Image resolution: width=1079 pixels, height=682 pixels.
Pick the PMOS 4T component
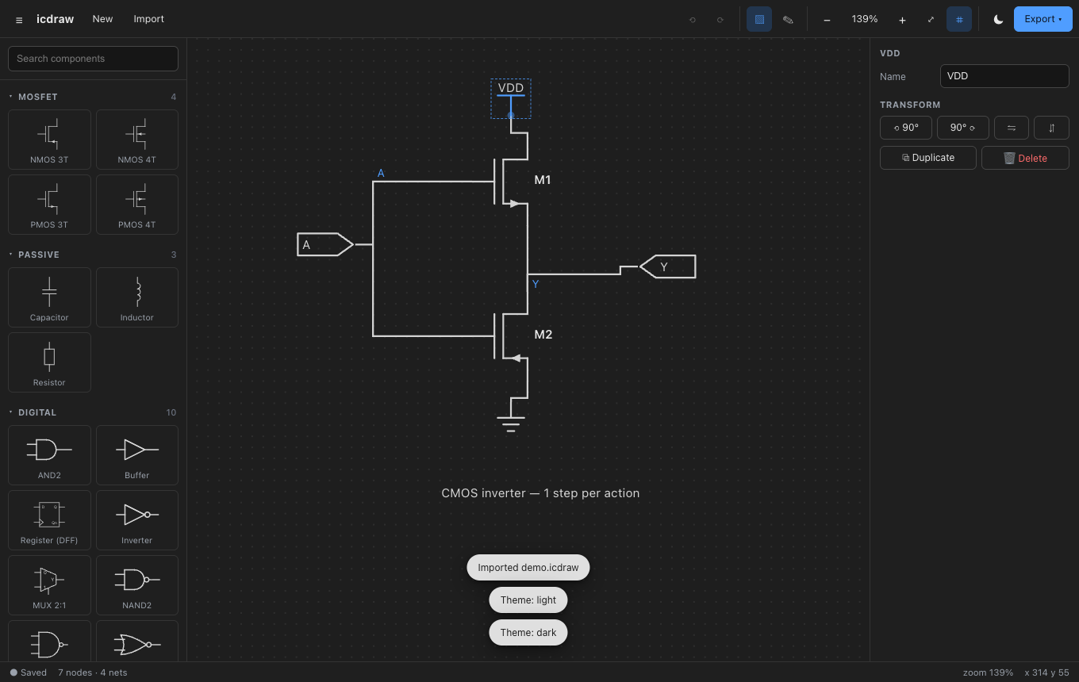137,205
